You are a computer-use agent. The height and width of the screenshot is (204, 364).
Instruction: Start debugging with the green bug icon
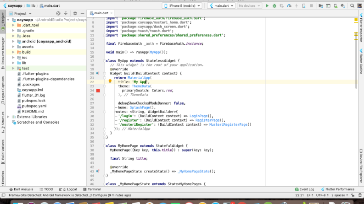pos(274,6)
